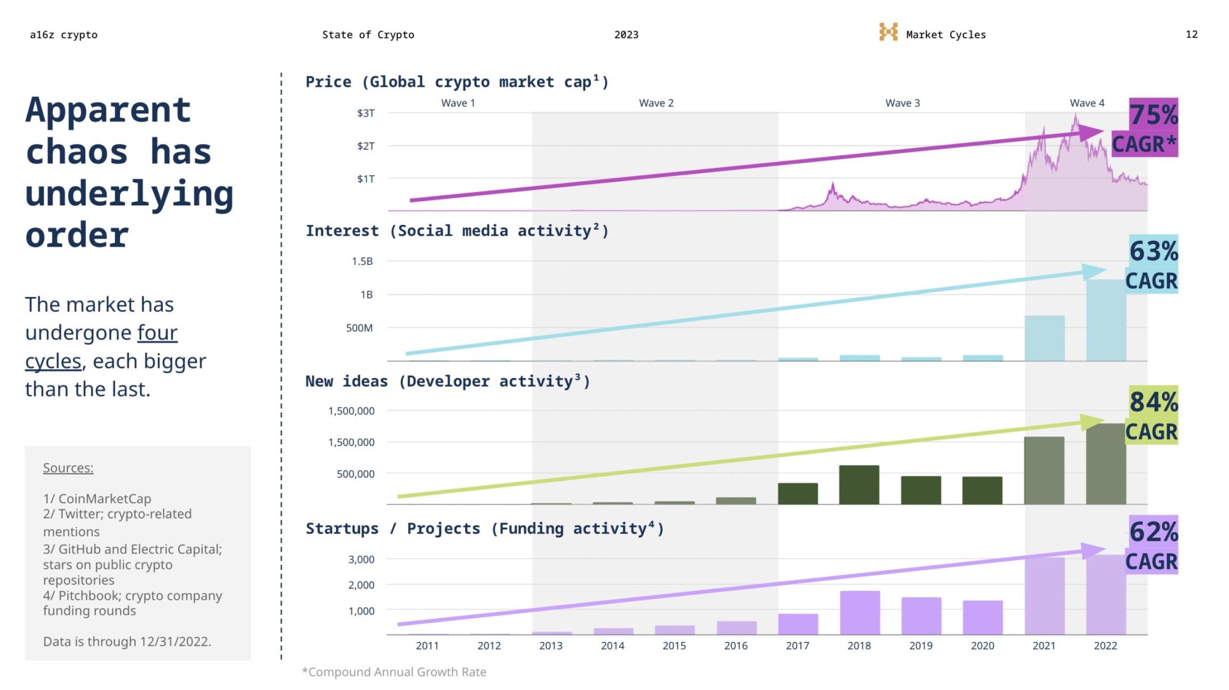1229x690 pixels.
Task: Click the 2020 funding activity bar
Action: pos(982,617)
